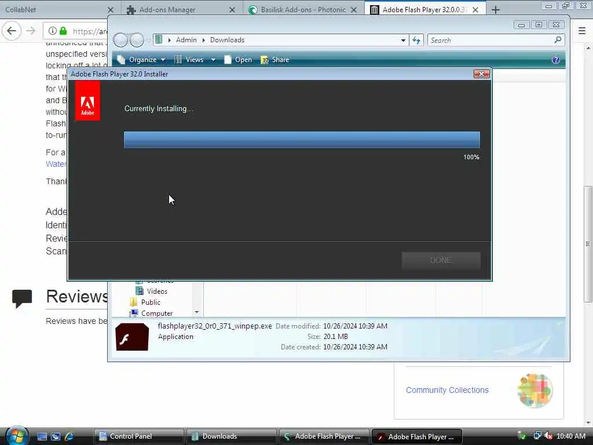Click Share in Explorer toolbar
The image size is (593, 445).
[275, 60]
